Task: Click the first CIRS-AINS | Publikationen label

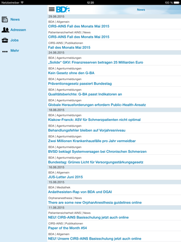Action: pyautogui.click(x=65, y=43)
